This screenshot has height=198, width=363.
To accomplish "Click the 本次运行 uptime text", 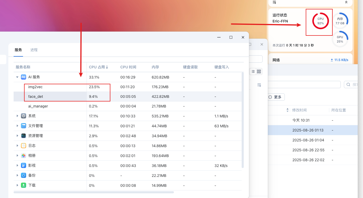I will [293, 45].
